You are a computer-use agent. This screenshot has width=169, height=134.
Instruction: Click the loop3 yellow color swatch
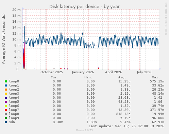(x=6, y=94)
